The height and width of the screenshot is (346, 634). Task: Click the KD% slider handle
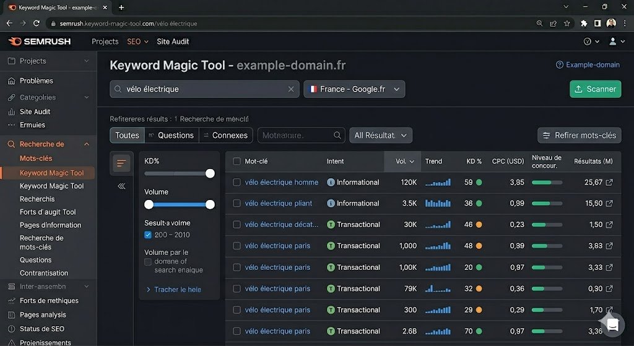point(210,173)
